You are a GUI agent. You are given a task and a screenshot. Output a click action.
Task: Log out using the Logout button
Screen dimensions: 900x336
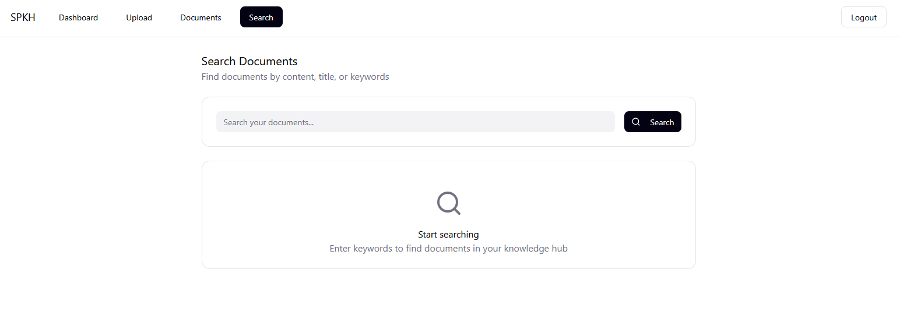pos(863,17)
